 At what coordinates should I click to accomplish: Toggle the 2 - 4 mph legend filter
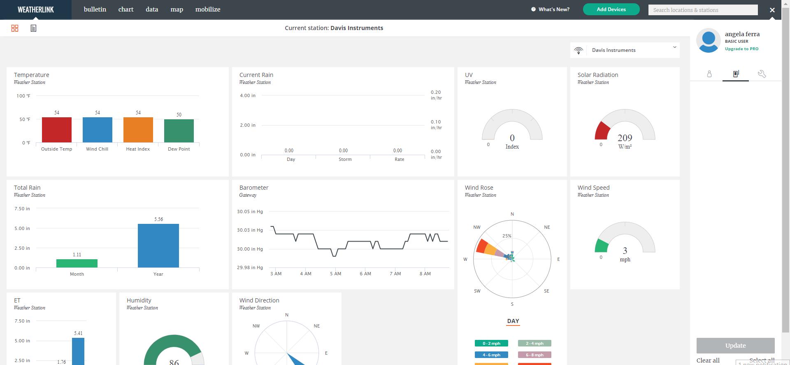click(x=534, y=343)
